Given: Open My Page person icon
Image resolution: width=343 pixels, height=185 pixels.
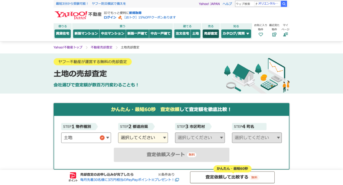Looking at the screenshot, I should (x=286, y=34).
